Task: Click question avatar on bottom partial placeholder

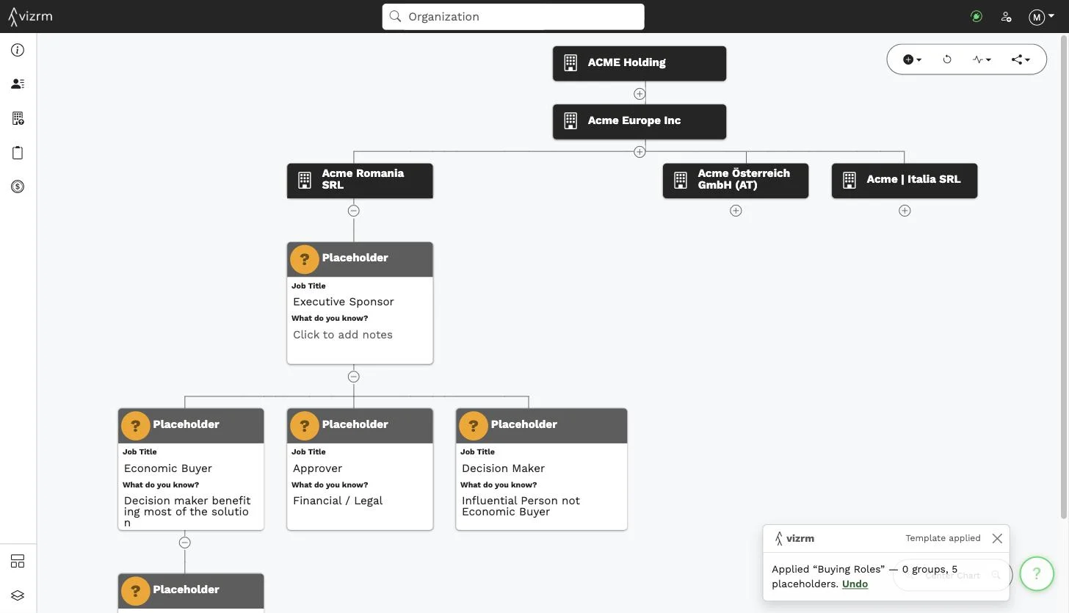Action: 135,590
